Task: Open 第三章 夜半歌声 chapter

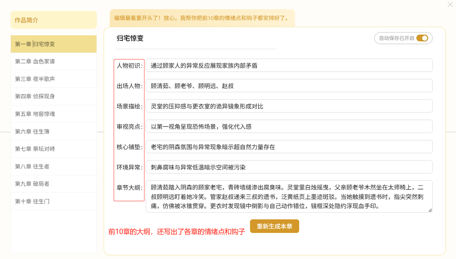Action: click(54, 79)
